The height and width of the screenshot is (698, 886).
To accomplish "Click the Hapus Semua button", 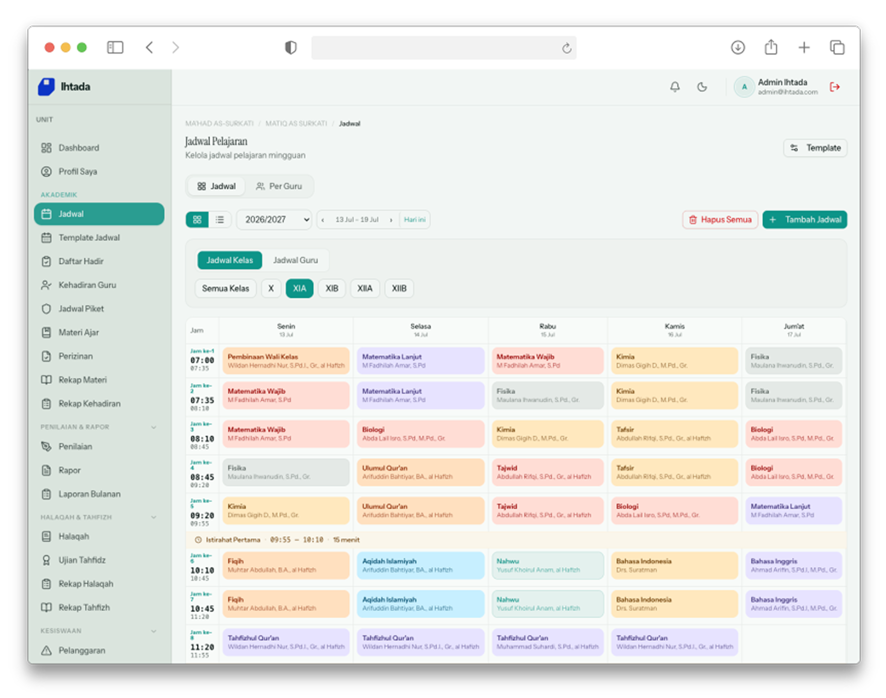I will click(x=720, y=219).
